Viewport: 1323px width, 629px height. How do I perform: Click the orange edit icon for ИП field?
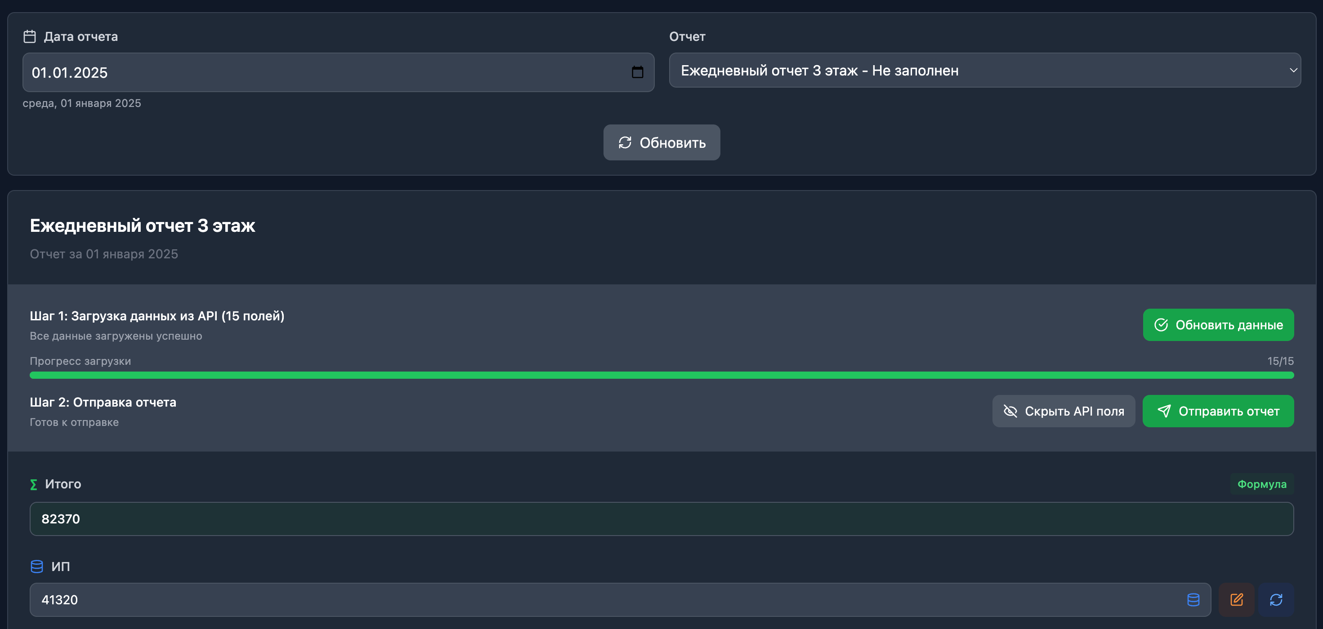1236,599
